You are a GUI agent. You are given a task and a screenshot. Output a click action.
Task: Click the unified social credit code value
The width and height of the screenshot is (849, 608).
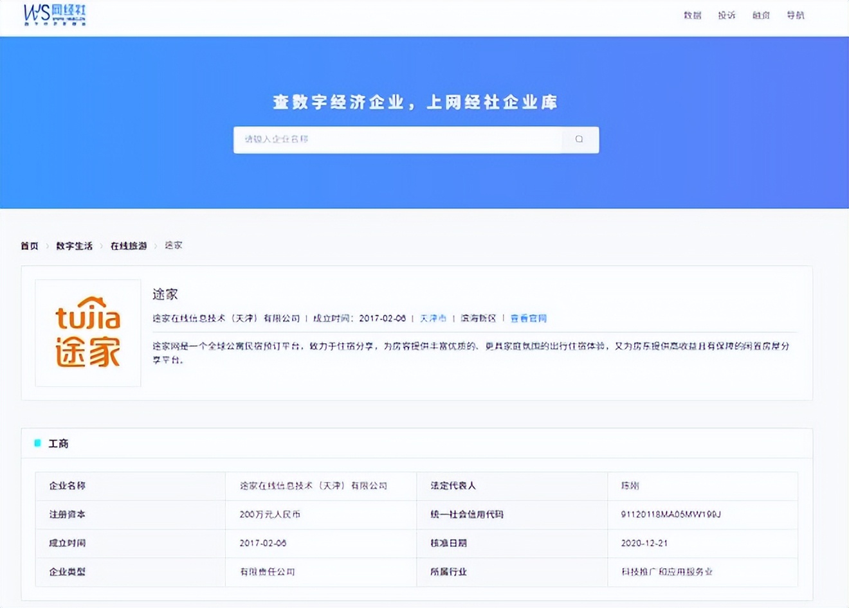point(671,514)
